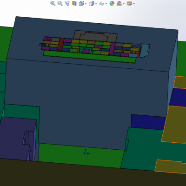Select the long green bar under colored blocks
Image resolution: width=186 pixels, height=186 pixels.
click(x=89, y=57)
